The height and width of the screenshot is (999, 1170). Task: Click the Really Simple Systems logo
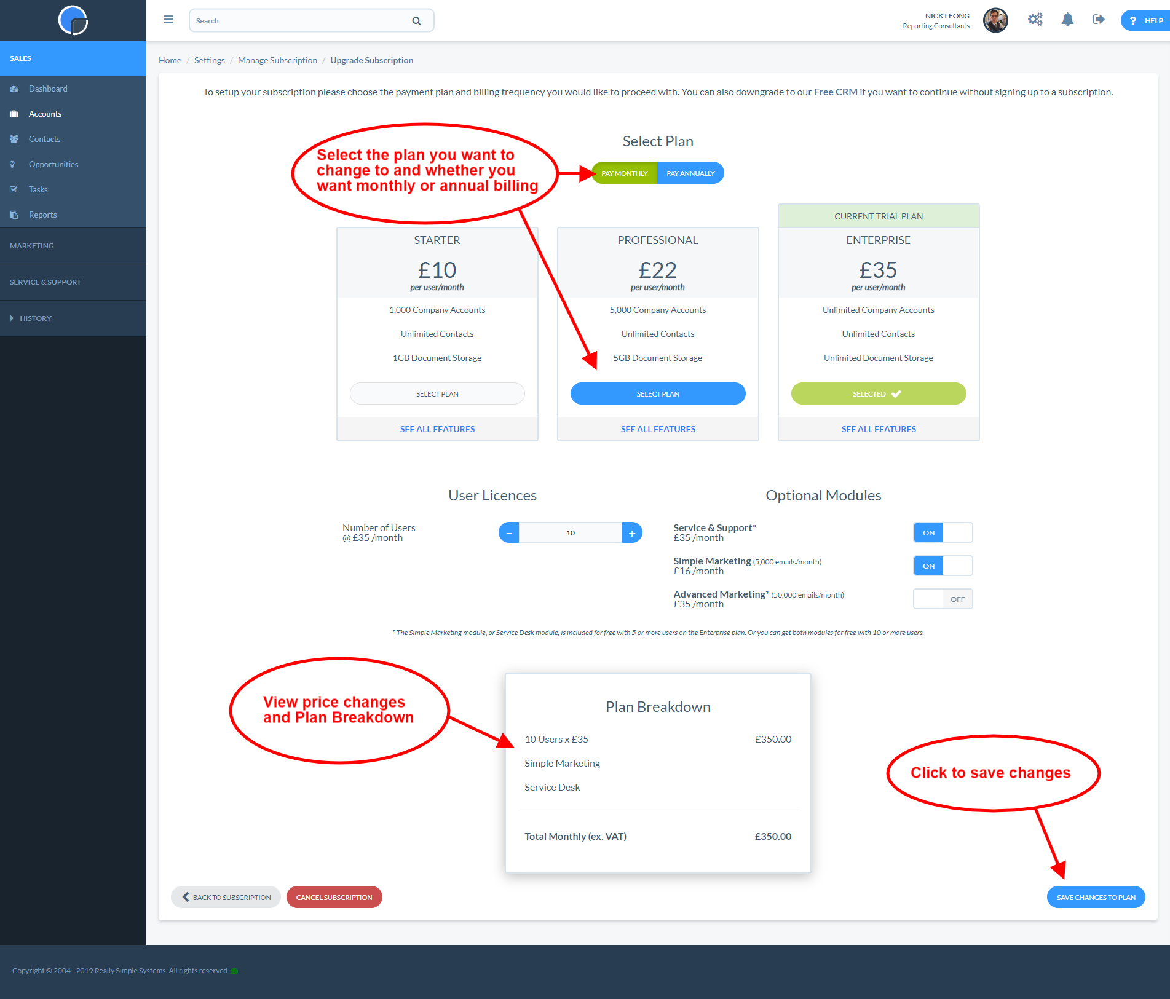[73, 20]
